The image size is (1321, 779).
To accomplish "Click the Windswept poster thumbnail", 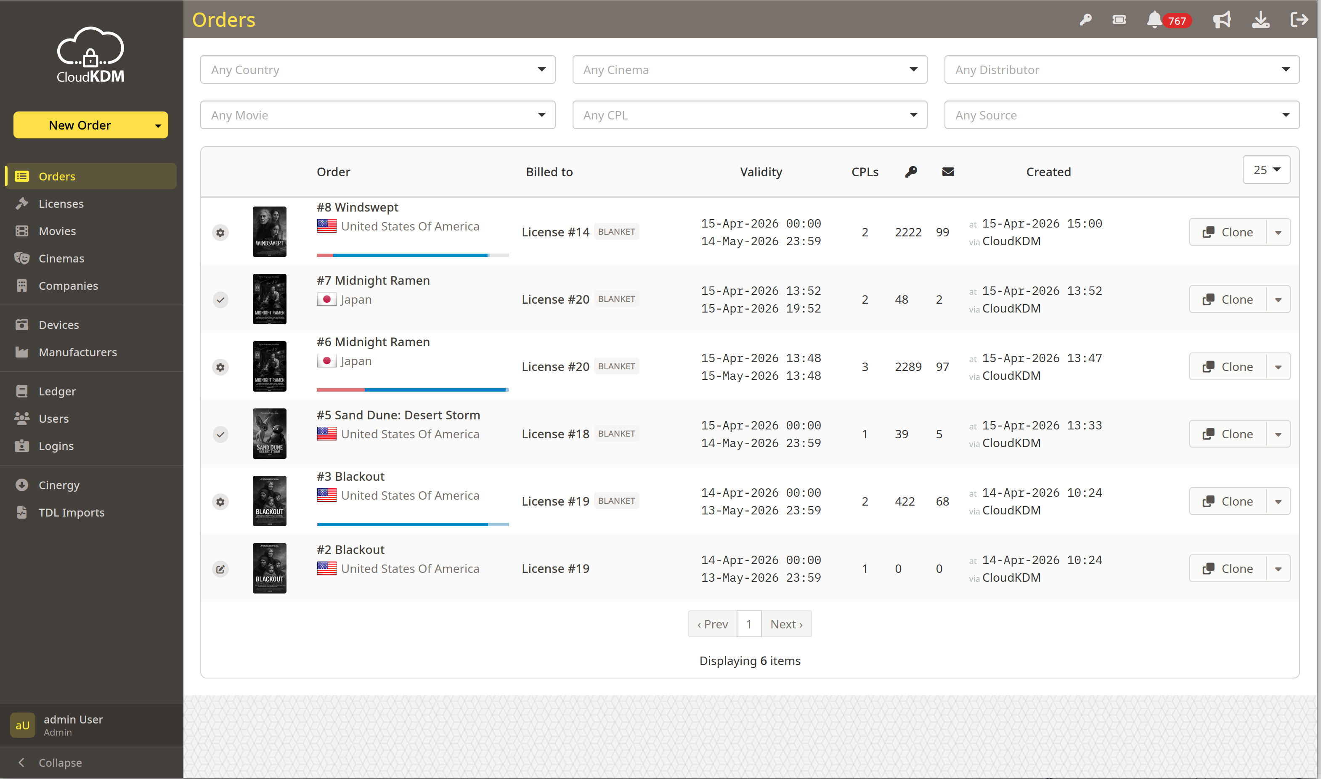I will click(x=269, y=231).
